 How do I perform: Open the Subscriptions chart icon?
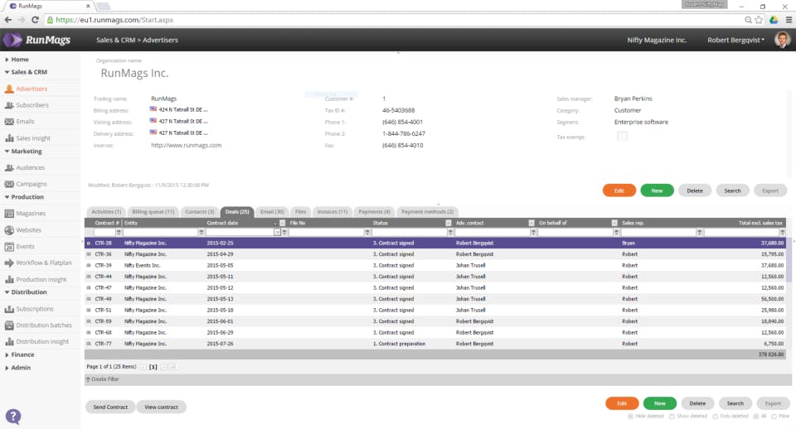[x=9, y=309]
